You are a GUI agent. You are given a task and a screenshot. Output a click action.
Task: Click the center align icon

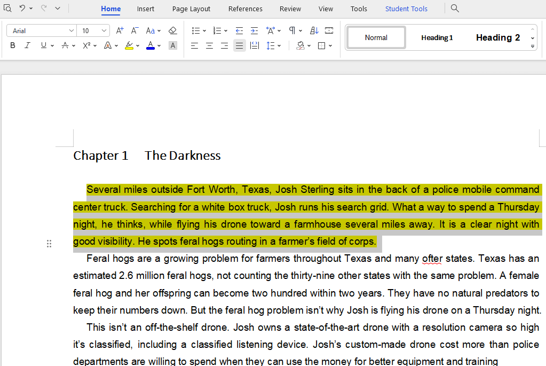210,46
